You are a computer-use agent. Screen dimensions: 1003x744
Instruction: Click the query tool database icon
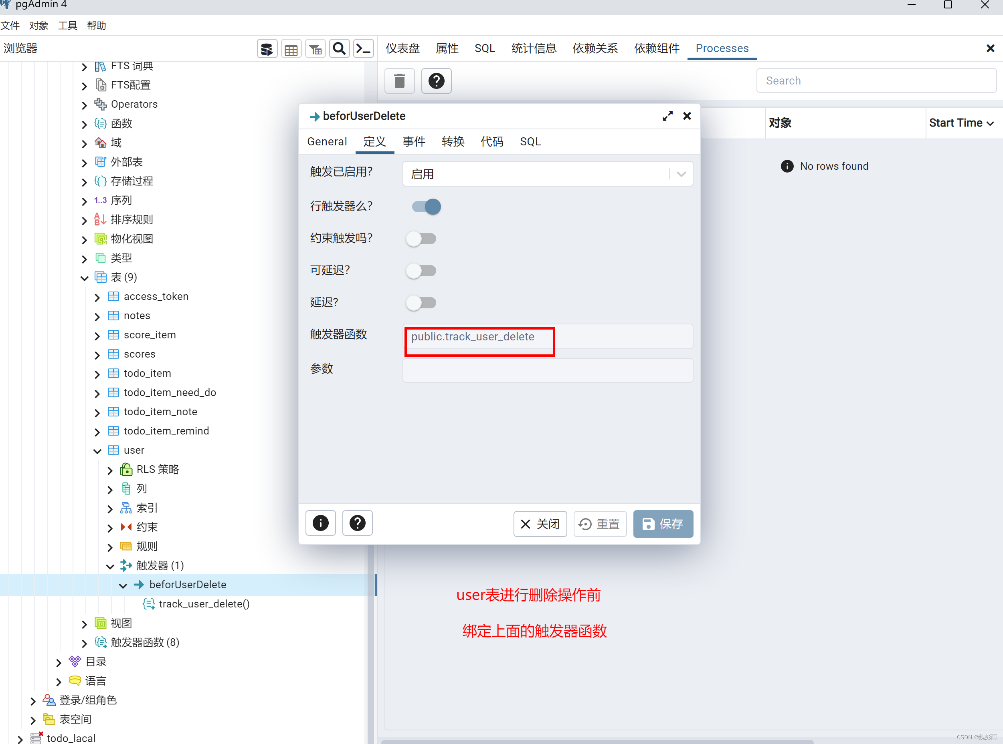point(267,48)
